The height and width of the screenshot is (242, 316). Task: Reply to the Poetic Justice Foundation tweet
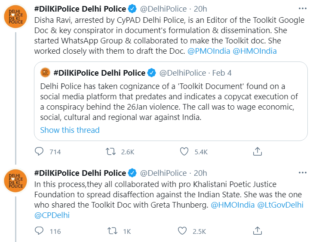pyautogui.click(x=39, y=231)
